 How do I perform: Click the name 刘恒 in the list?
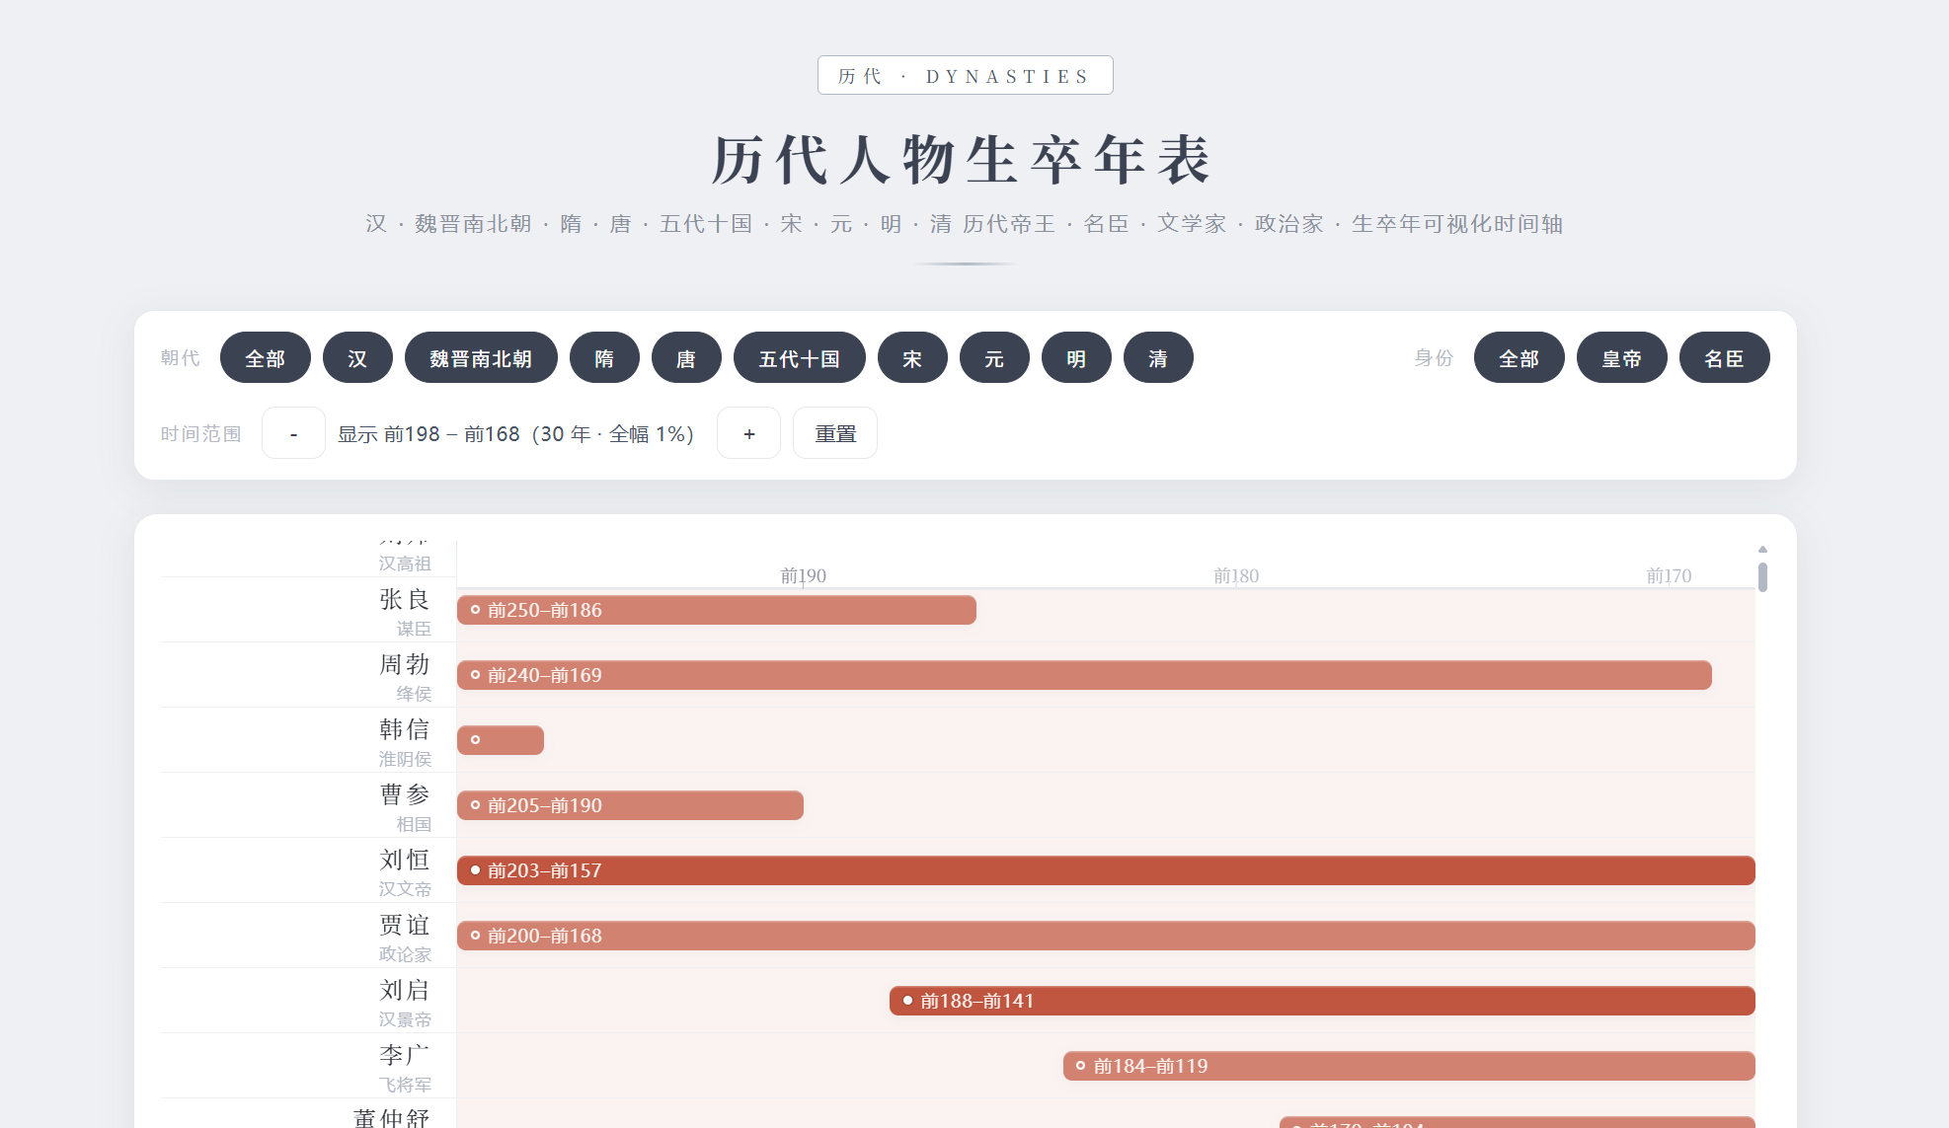pos(405,860)
